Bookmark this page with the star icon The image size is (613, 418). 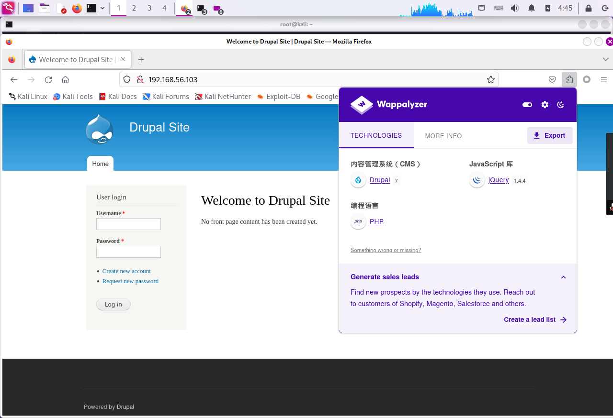pyautogui.click(x=490, y=80)
